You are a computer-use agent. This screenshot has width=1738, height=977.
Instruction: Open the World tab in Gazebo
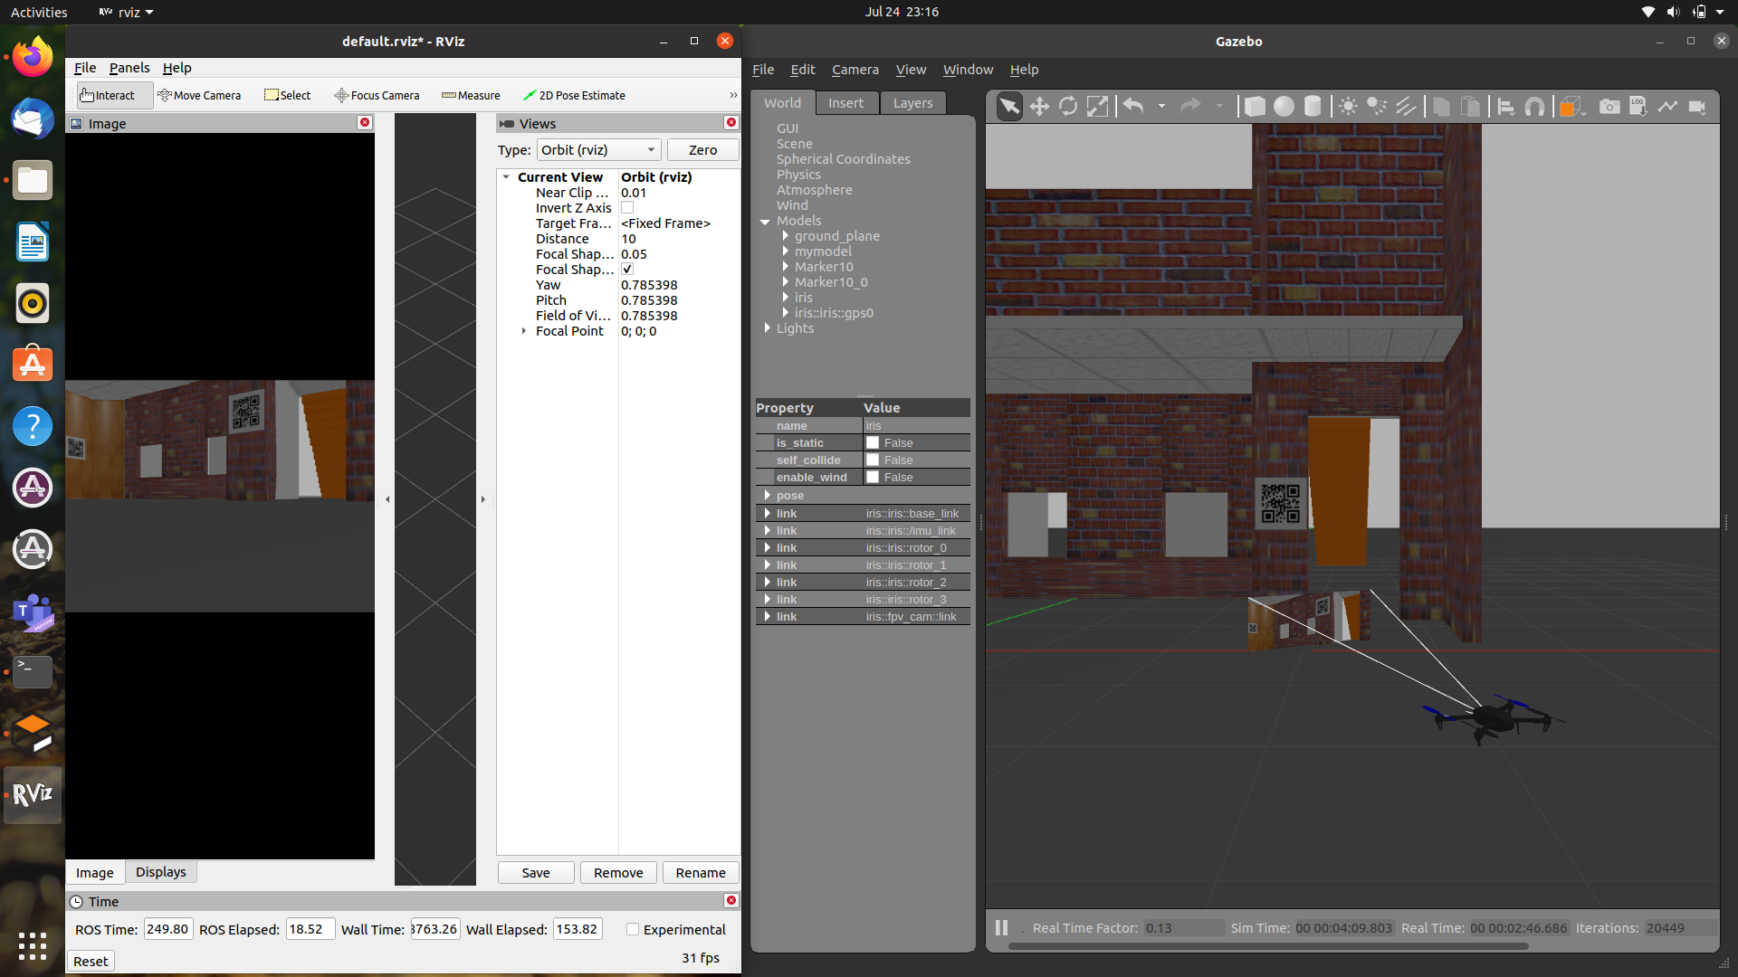tap(782, 102)
